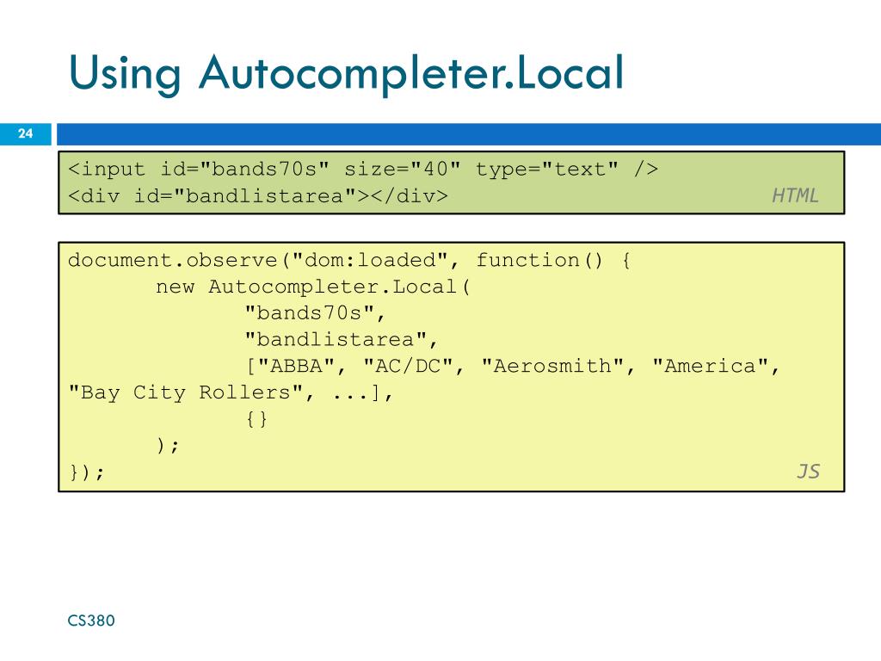Screen dimensions: 881x661
Task: Click the closing "});" line
Action: click(87, 472)
